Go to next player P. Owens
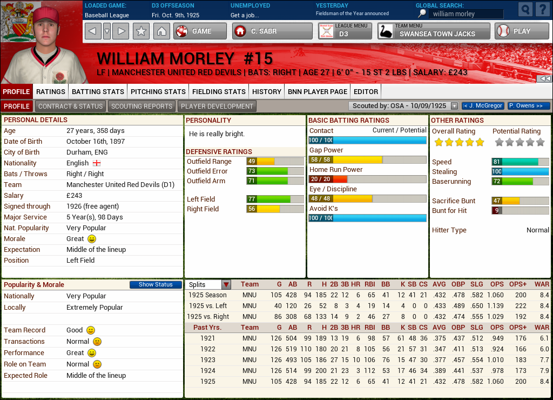Viewport: 553px width, 400px height. [528, 105]
